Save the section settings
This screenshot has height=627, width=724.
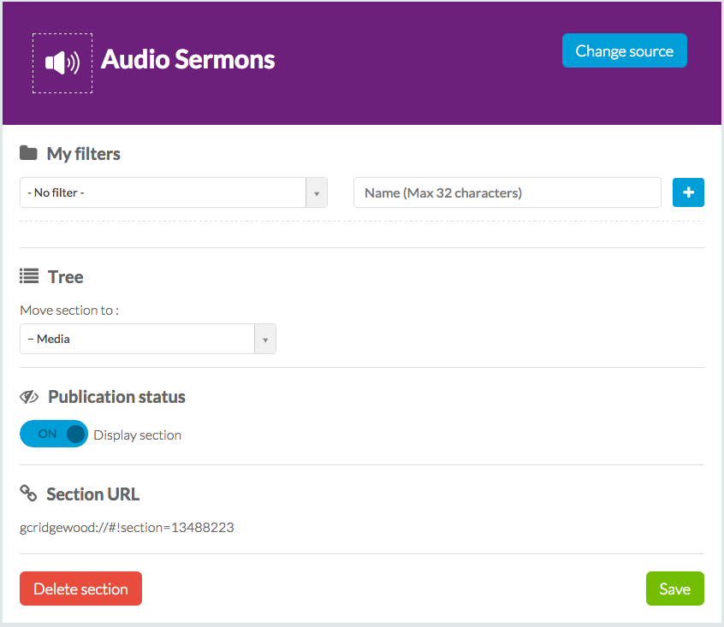point(674,589)
